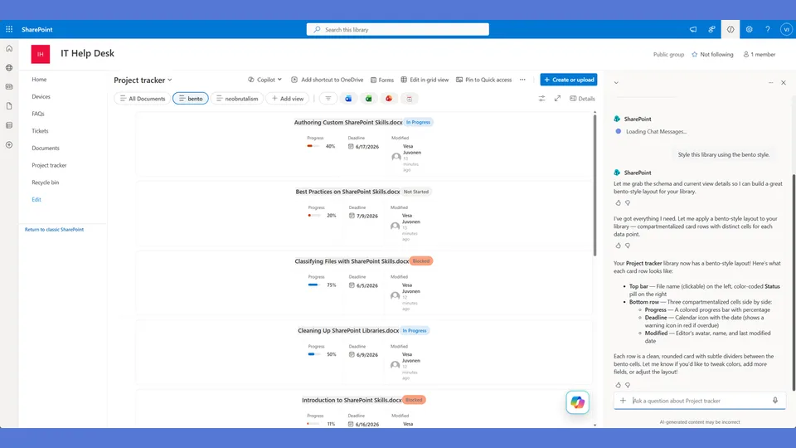
Task: Open the news feed icon in left rail
Action: click(x=9, y=87)
